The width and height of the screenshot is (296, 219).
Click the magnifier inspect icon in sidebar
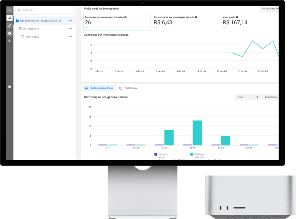click(9, 41)
